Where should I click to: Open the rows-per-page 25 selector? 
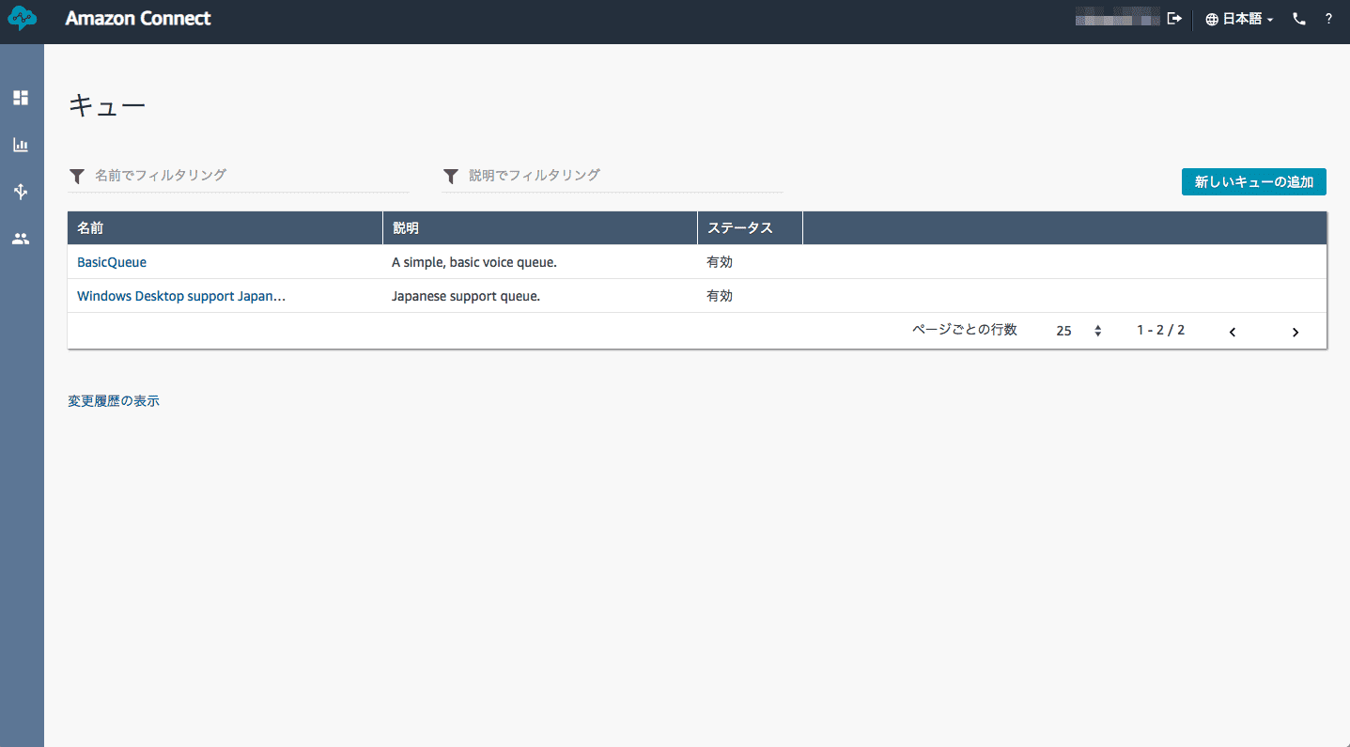[1078, 331]
